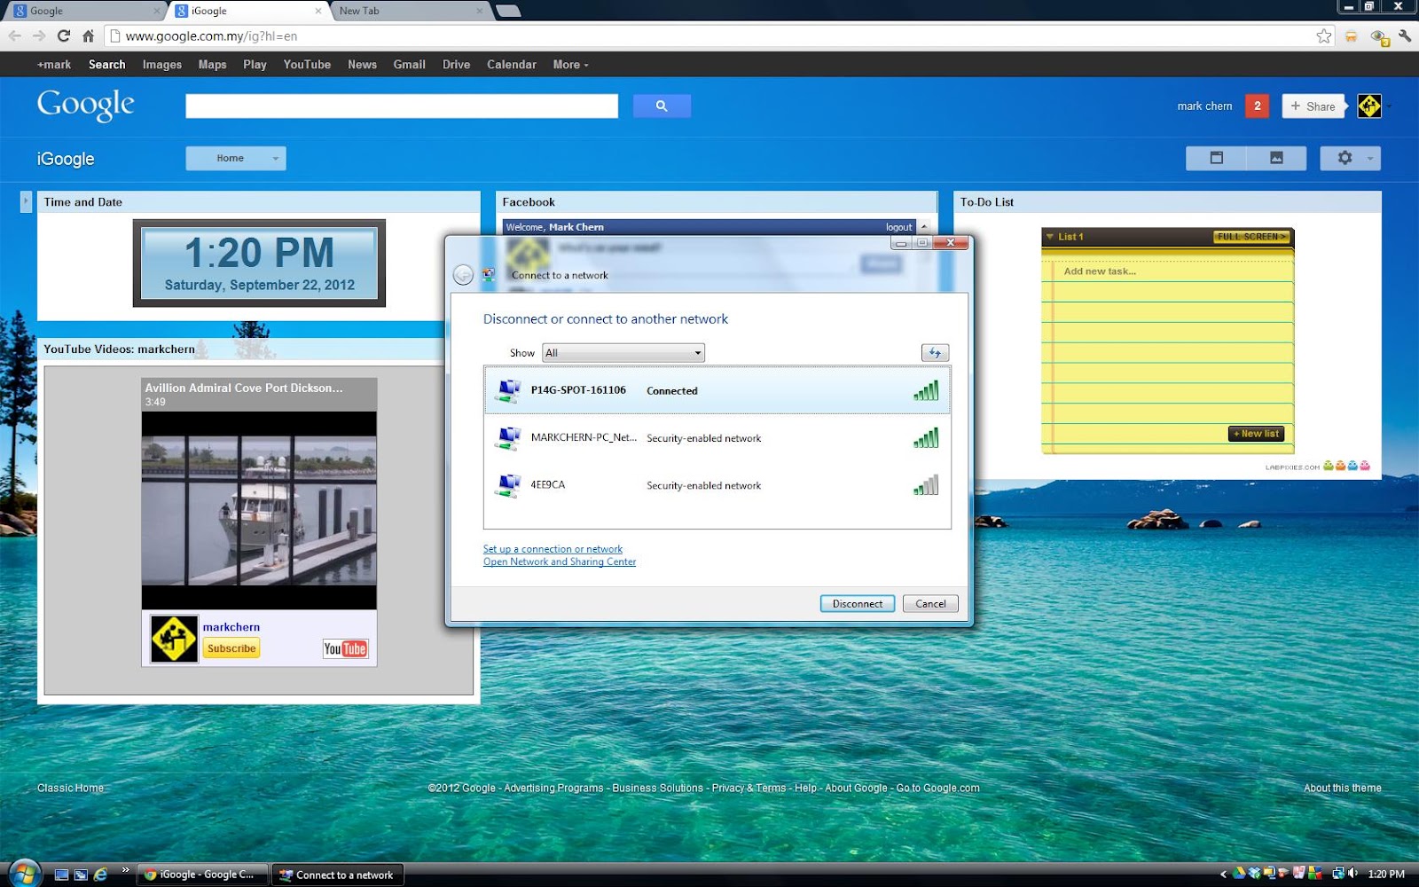Launch Internet Explorer from Quick Launch
The image size is (1419, 887).
(100, 875)
